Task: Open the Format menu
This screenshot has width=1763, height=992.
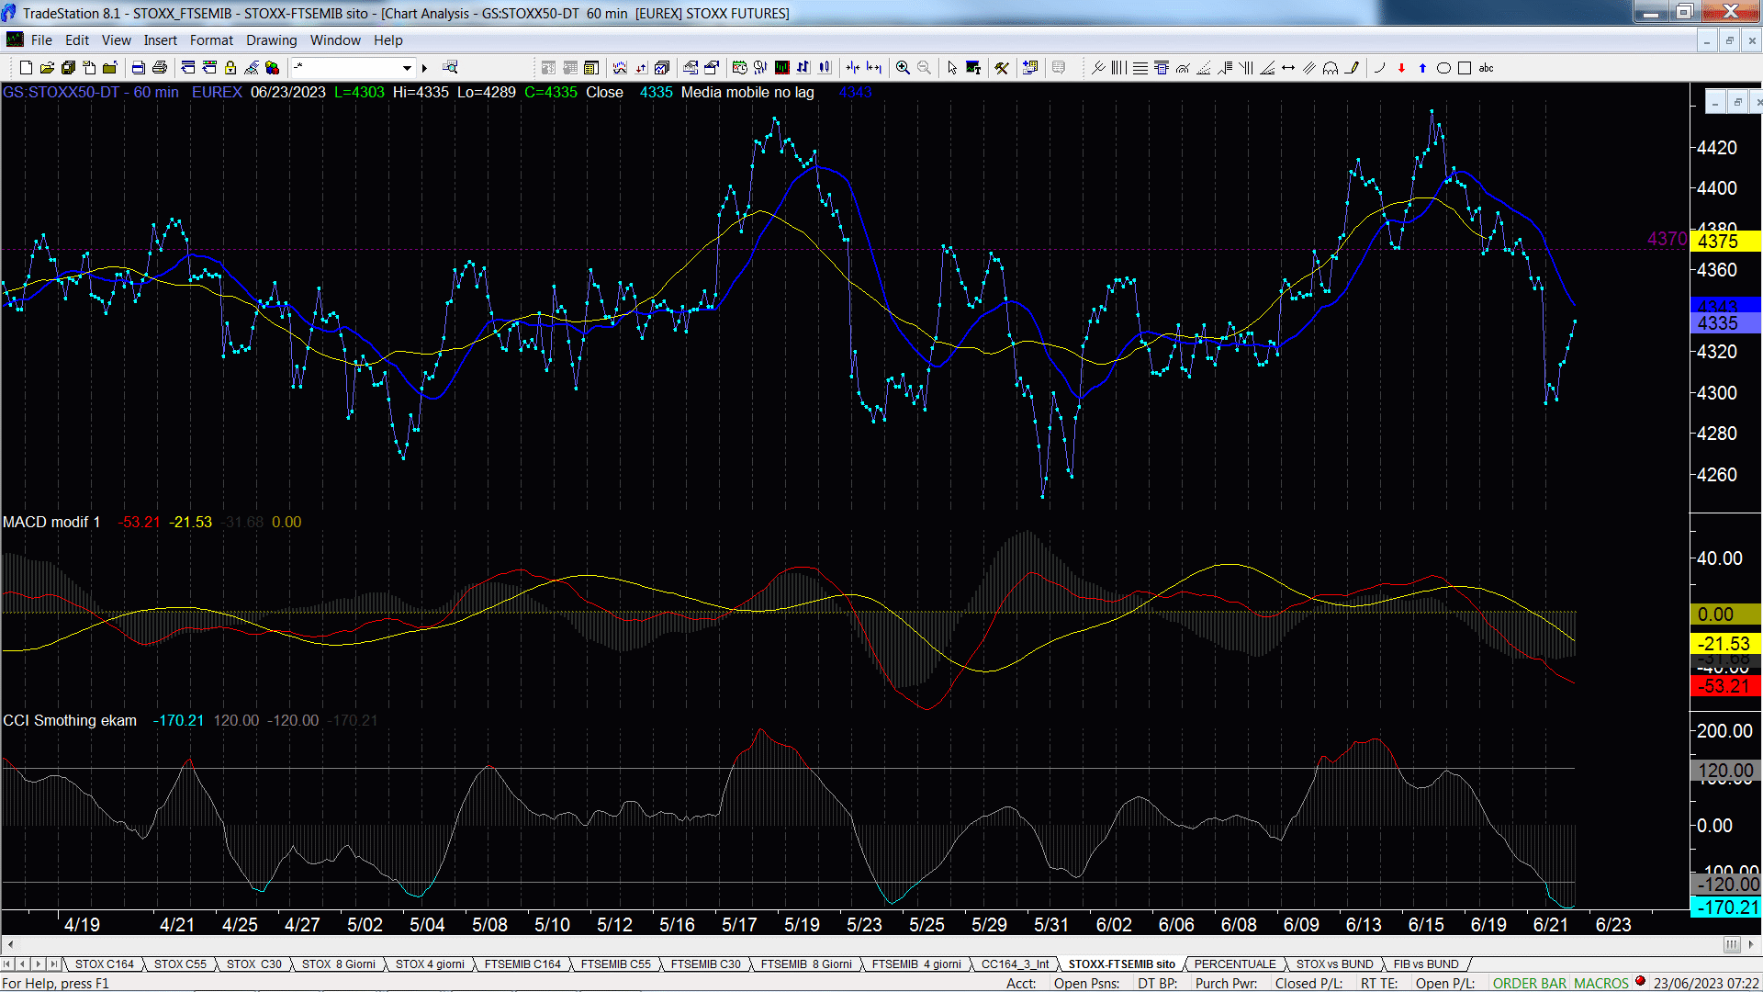Action: [x=211, y=40]
